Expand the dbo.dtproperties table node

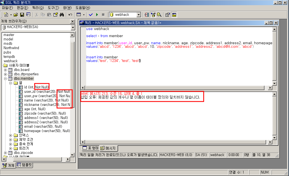click(5, 74)
